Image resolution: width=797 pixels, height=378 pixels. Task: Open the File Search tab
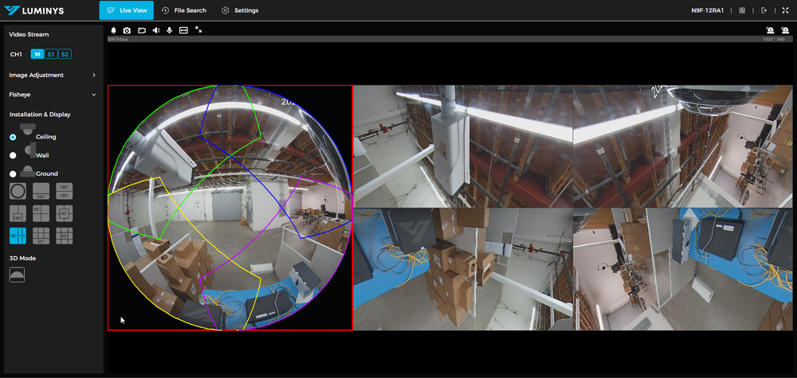point(183,10)
